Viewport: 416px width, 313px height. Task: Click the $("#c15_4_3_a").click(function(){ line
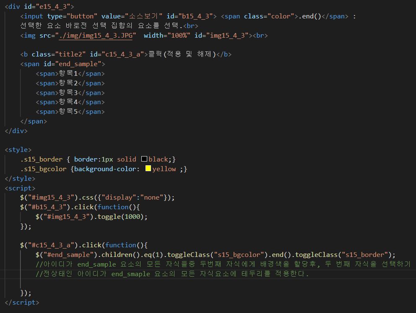tap(84, 245)
